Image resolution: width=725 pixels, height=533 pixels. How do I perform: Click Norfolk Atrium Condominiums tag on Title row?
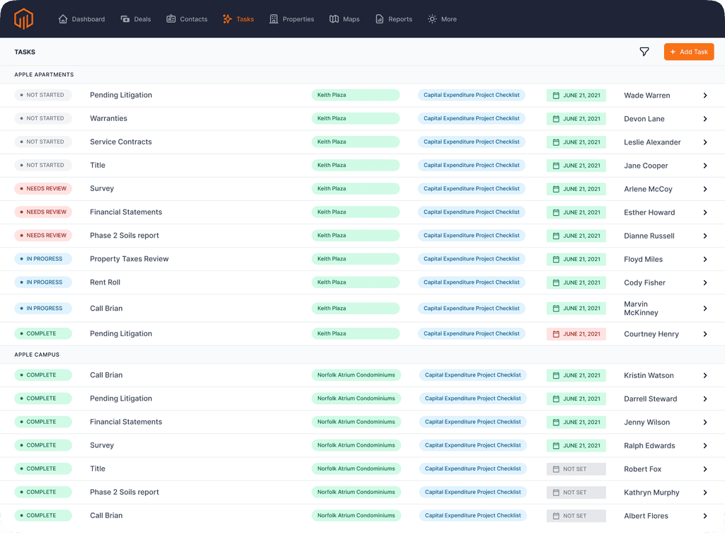pos(356,469)
